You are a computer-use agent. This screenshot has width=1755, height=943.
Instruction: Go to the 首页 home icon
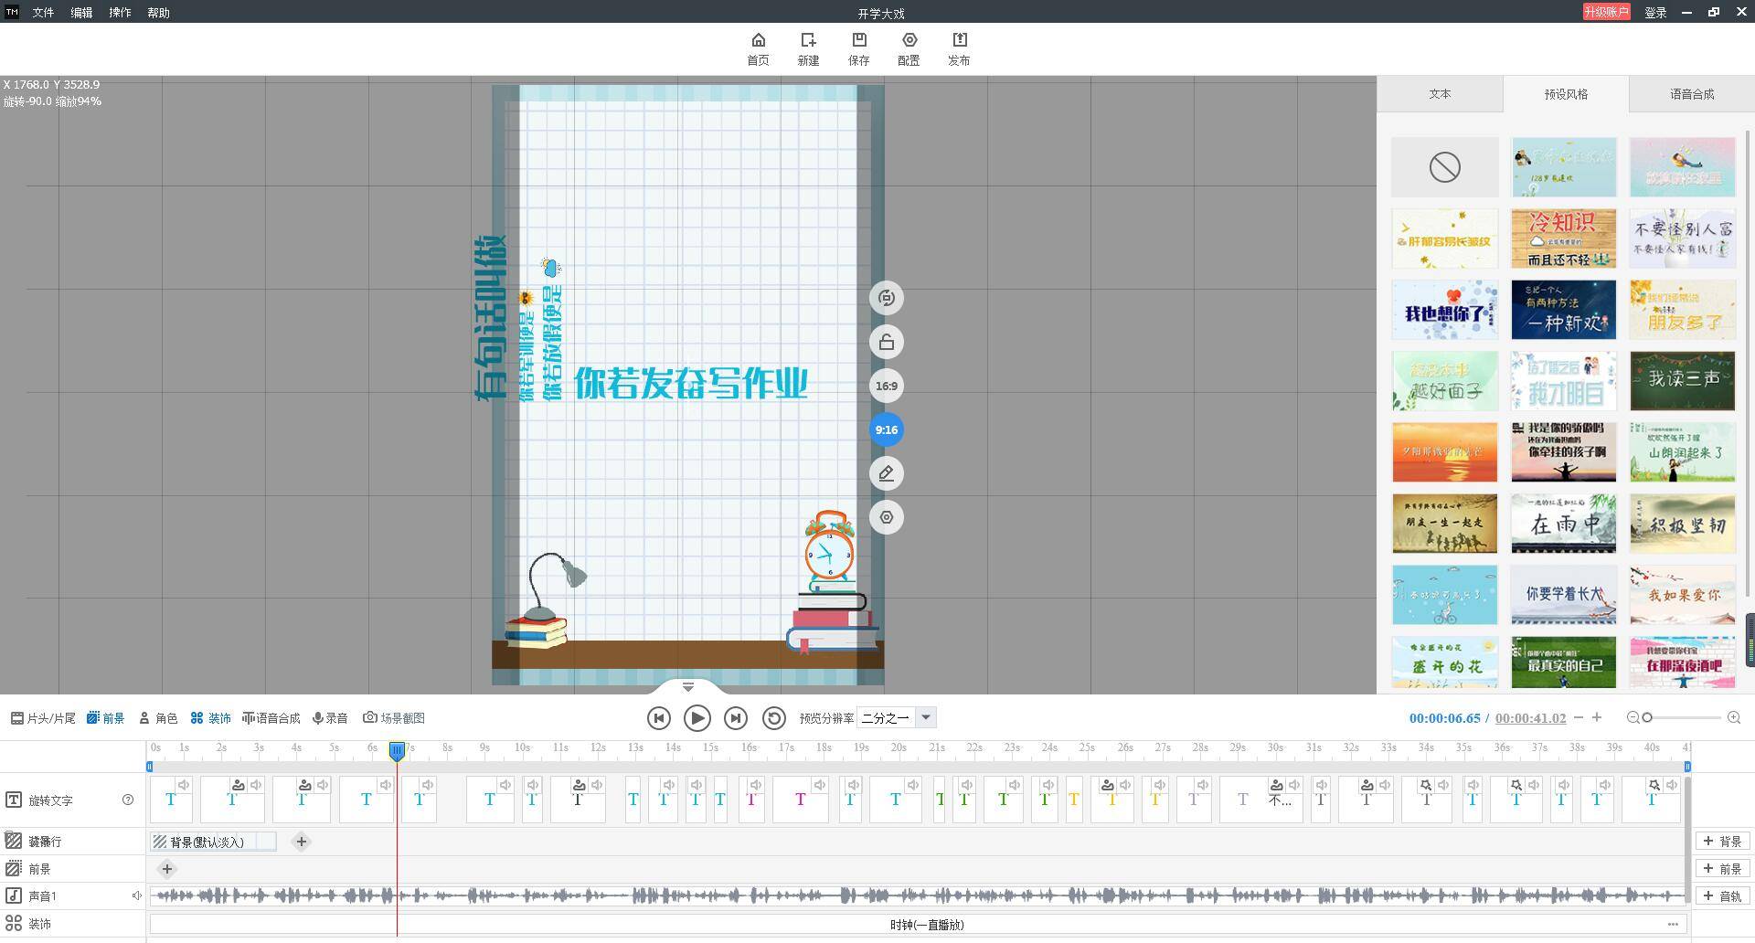pyautogui.click(x=758, y=49)
